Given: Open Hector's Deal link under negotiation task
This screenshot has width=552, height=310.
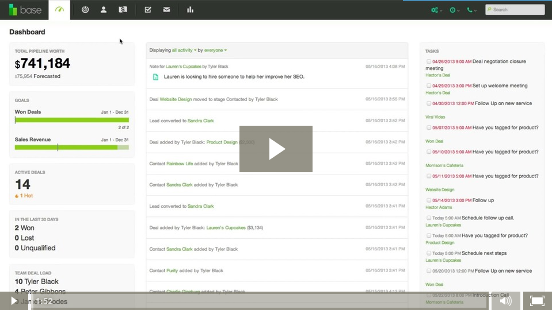Looking at the screenshot, I should pyautogui.click(x=437, y=75).
